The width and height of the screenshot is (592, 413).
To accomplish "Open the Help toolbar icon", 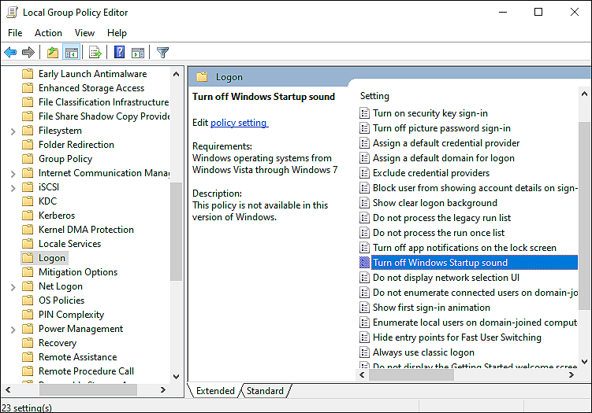I will (119, 52).
